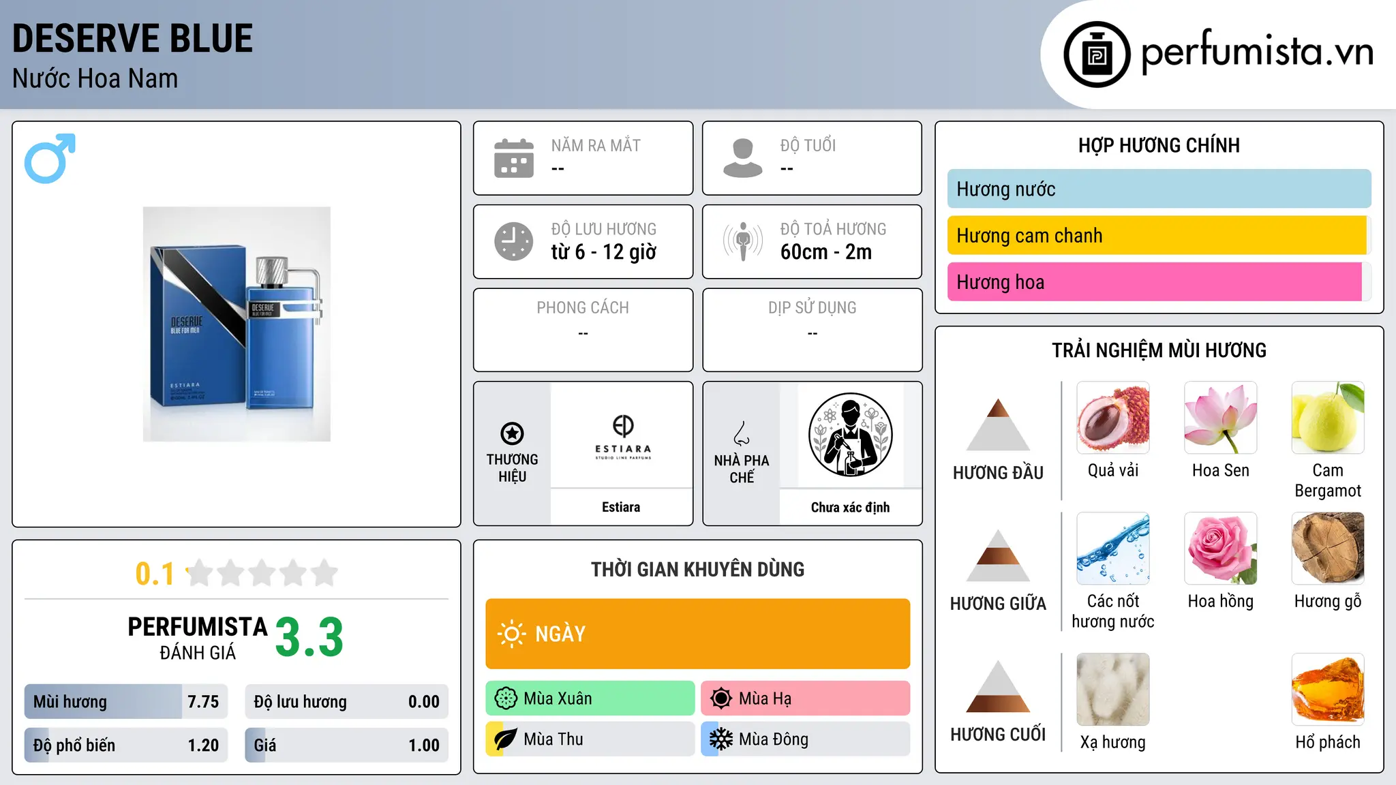Viewport: 1396px width, 785px height.
Task: Select the Mùa Đông season tile
Action: pos(806,739)
